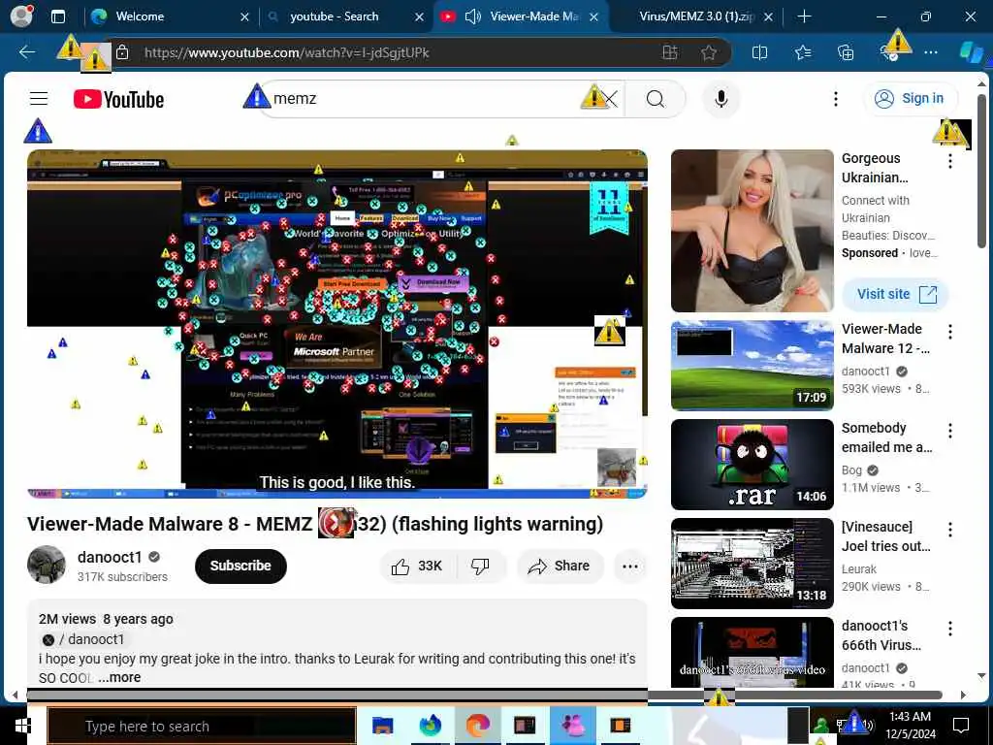Open a new browser tab

[804, 16]
